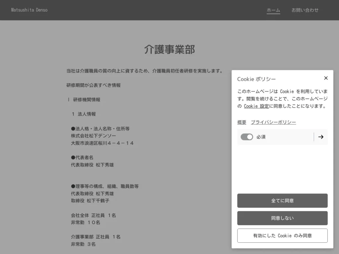Image resolution: width=339 pixels, height=254 pixels.
Task: Click the text 会社全体 正社員 １名
Action: click(93, 215)
